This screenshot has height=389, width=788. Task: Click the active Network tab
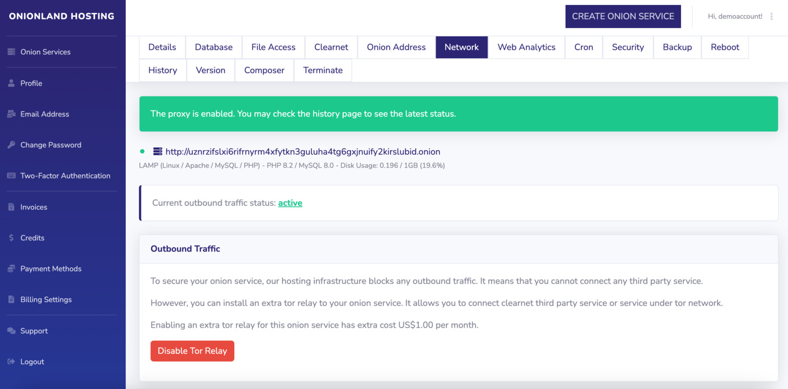(462, 47)
